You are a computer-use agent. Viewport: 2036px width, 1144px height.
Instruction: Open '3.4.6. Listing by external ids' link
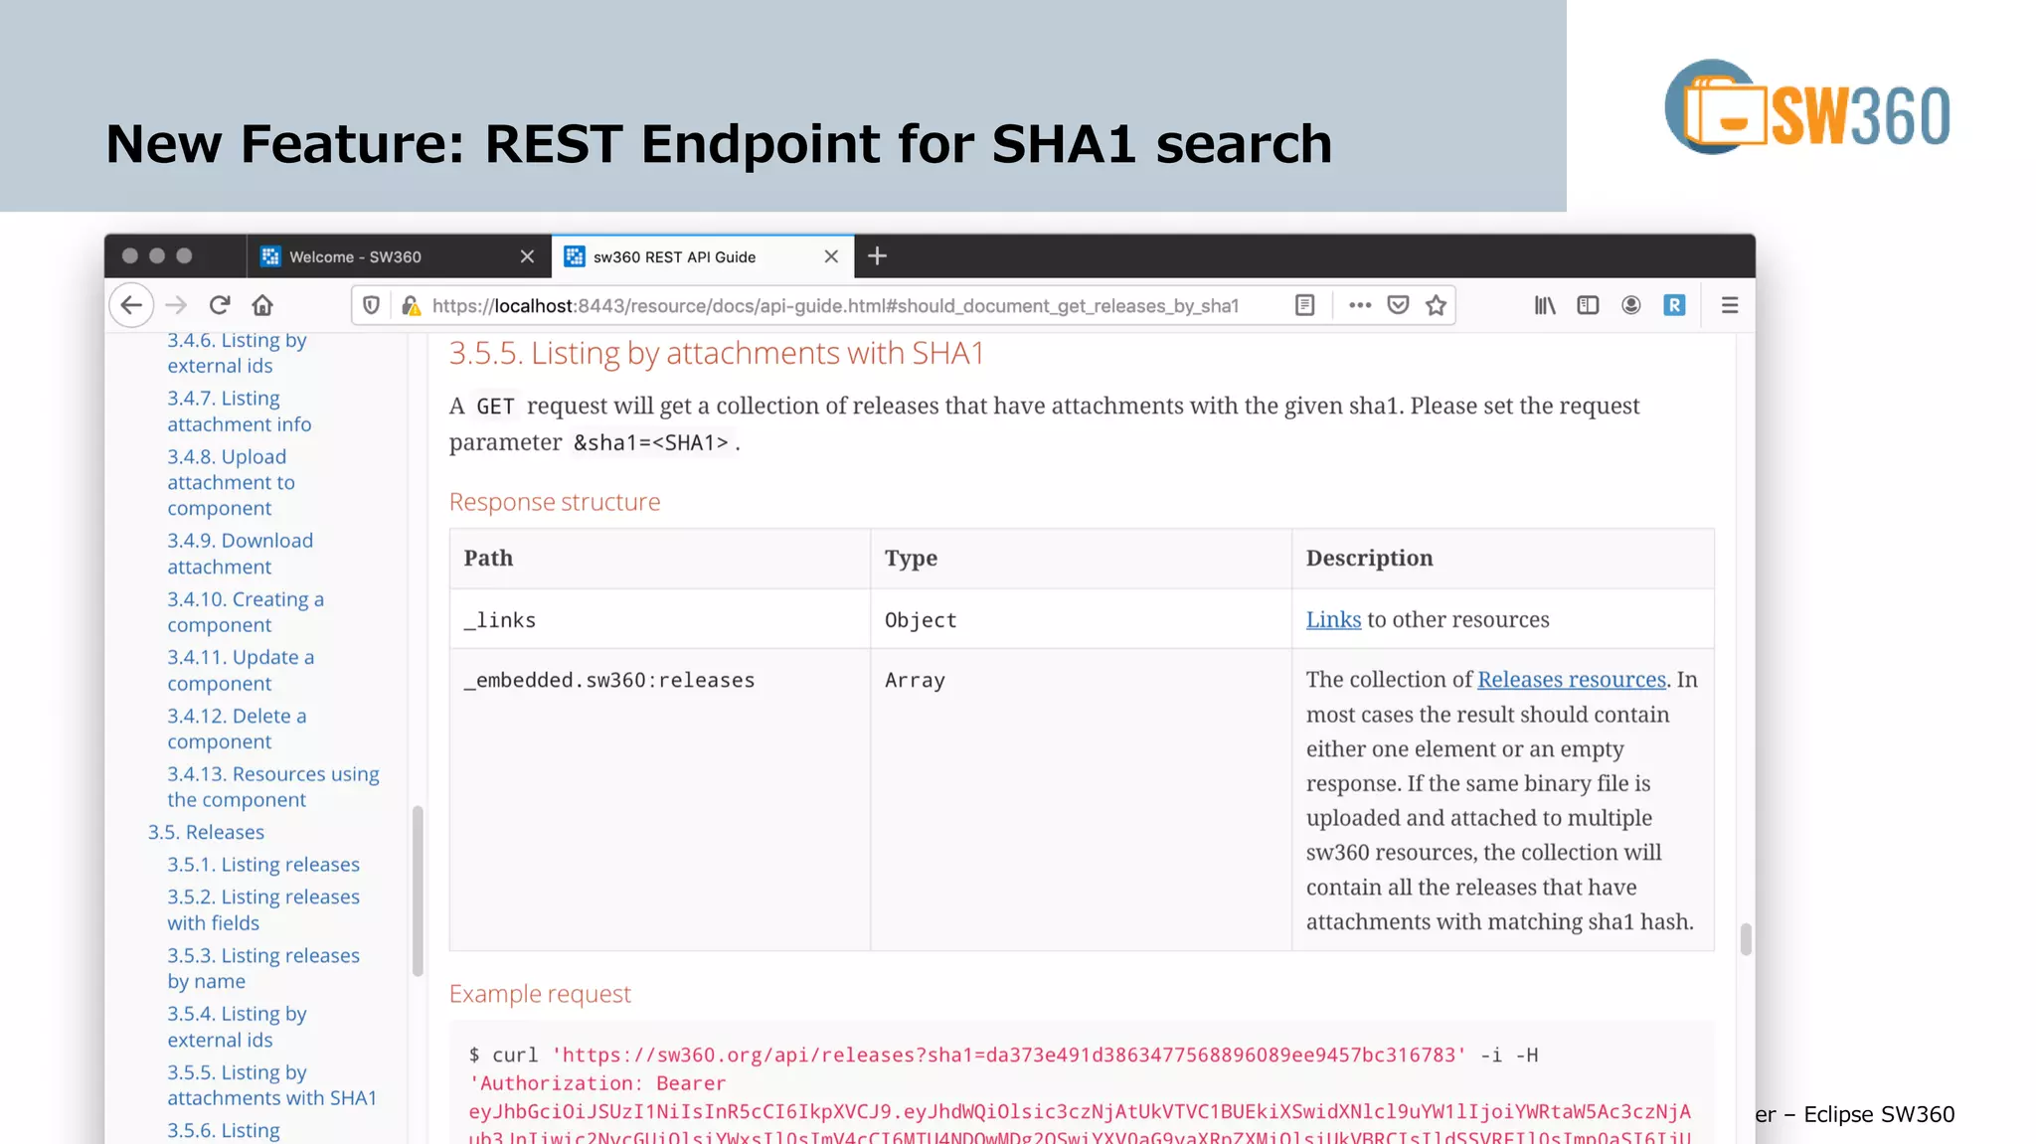(237, 353)
